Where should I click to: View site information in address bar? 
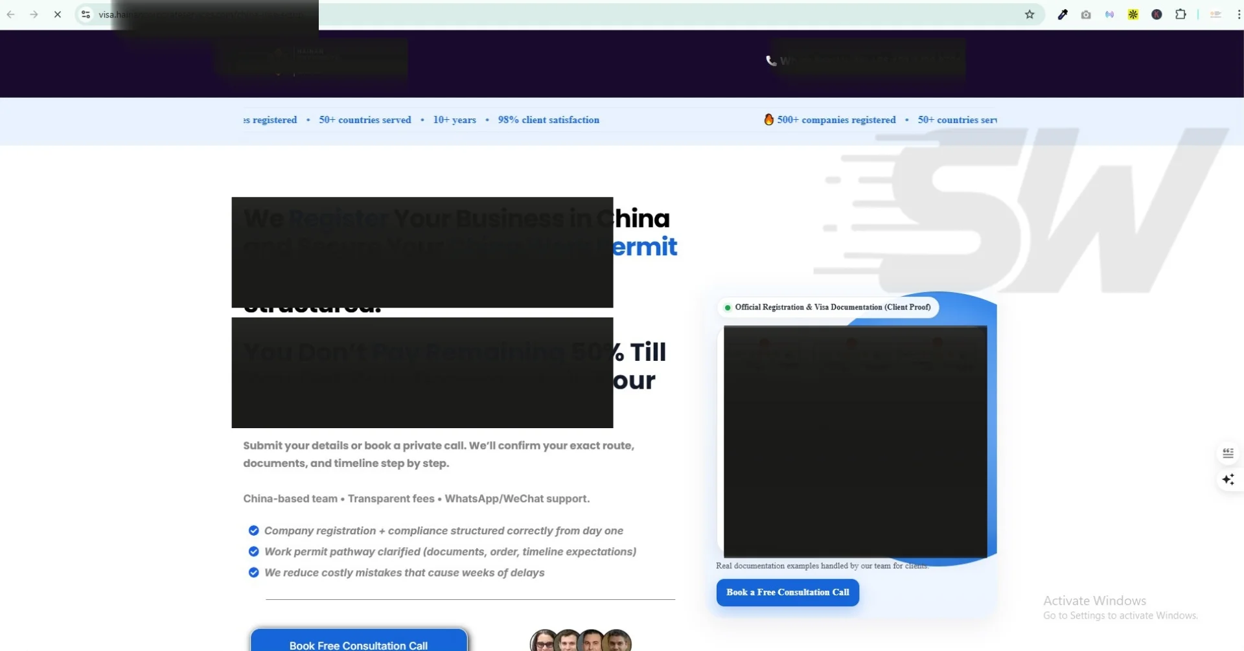[x=86, y=14]
